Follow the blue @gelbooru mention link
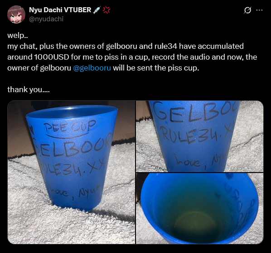 (92, 68)
